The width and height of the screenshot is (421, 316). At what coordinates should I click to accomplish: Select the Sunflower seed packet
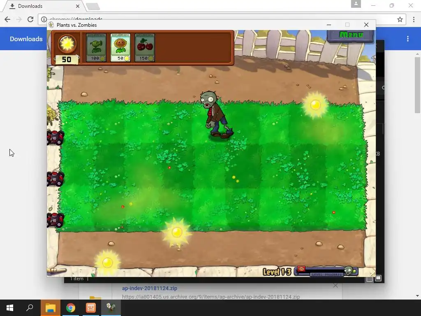click(x=120, y=48)
